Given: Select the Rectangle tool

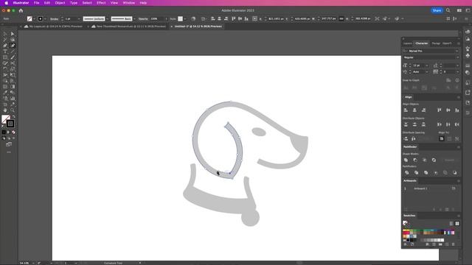Looking at the screenshot, I should tap(5, 57).
